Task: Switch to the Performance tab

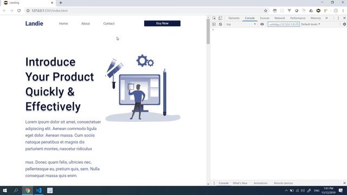Action: click(x=298, y=18)
